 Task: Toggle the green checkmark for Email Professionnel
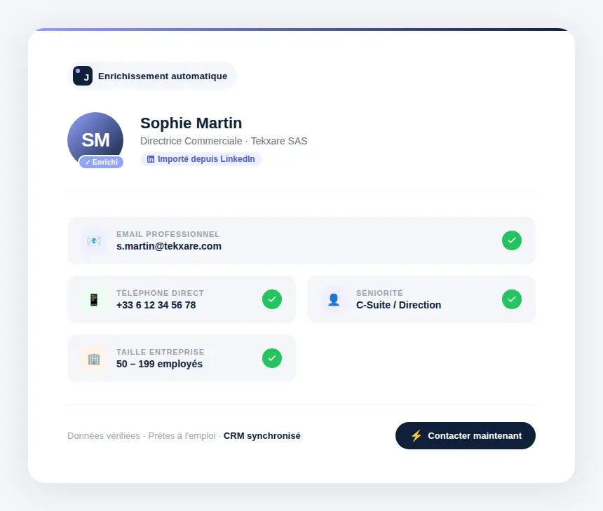click(512, 240)
